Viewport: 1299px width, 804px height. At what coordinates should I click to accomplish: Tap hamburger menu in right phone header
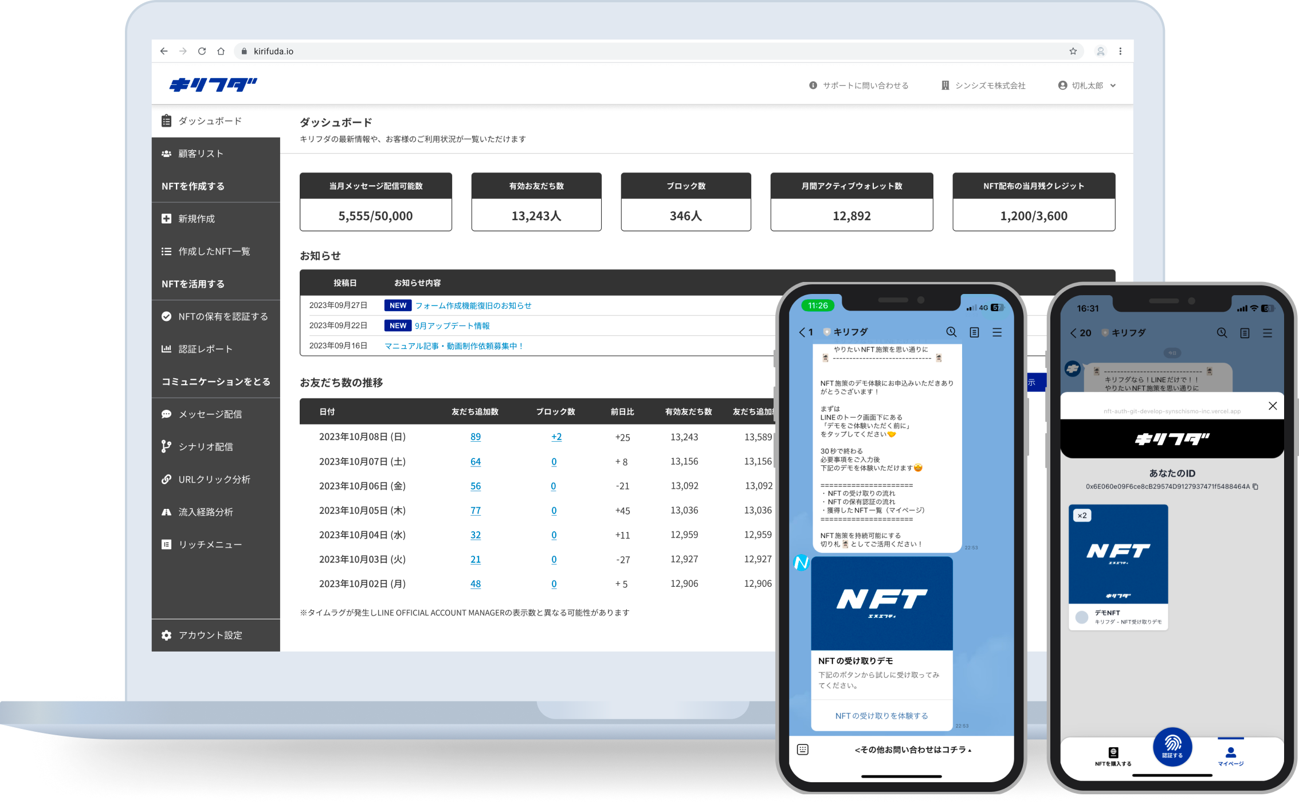pyautogui.click(x=1267, y=332)
